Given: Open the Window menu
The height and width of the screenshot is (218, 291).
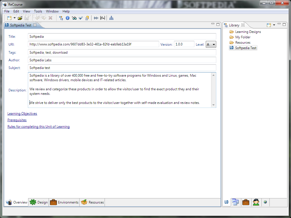Looking at the screenshot, I should [x=52, y=11].
